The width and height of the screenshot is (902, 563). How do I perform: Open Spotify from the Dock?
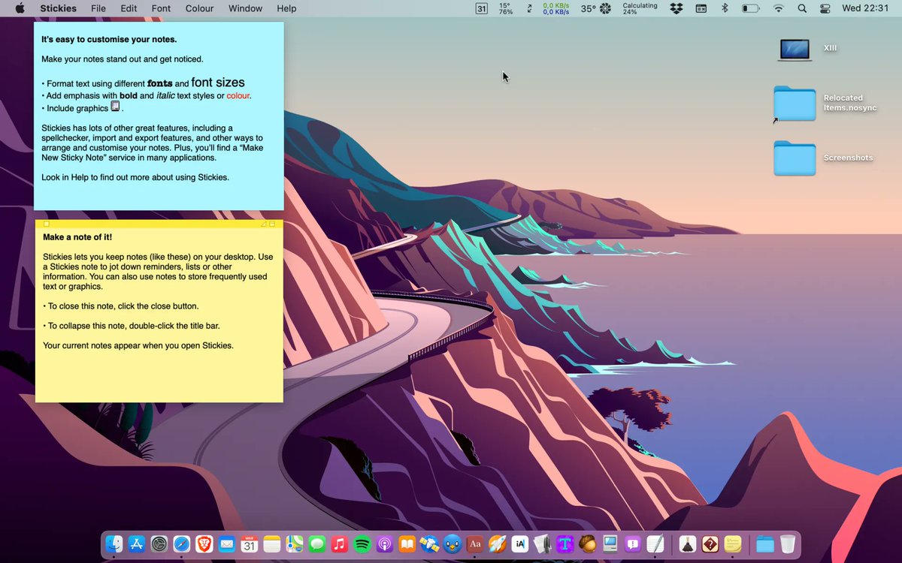pyautogui.click(x=362, y=543)
